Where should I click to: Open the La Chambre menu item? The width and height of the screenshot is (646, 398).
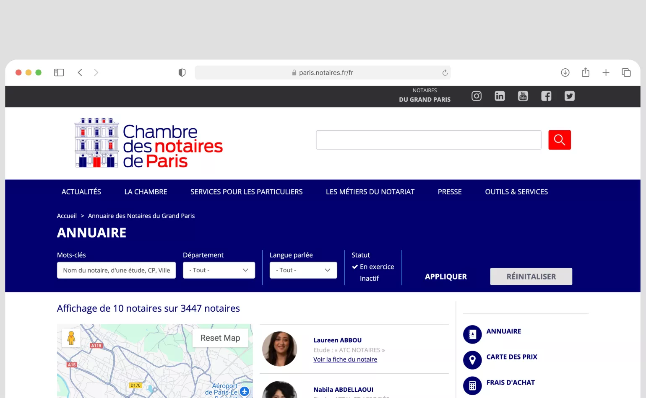(x=146, y=192)
